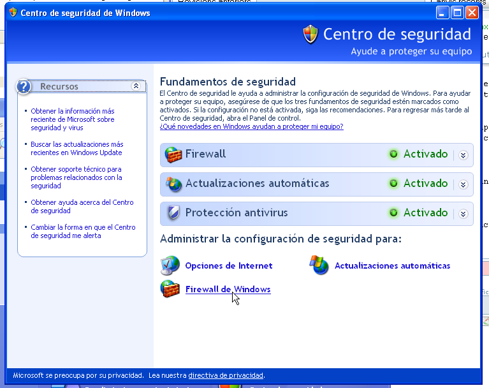Open the Firewall de Windows link
Screen dimensions: 489x388
228,289
